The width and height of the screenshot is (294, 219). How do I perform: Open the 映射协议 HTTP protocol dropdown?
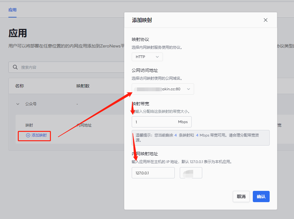[x=147, y=57]
